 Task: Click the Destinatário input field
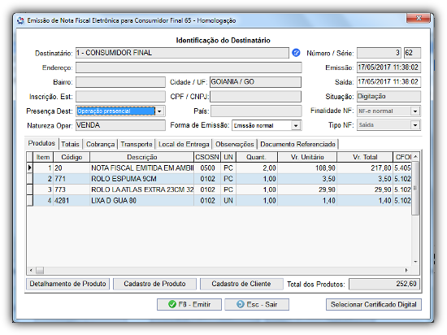click(182, 53)
